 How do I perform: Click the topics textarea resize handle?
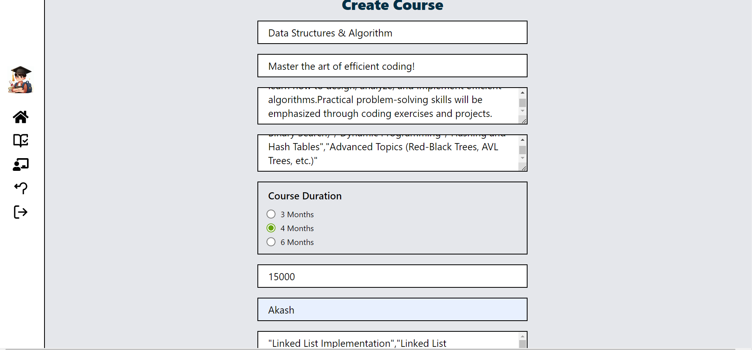click(524, 168)
